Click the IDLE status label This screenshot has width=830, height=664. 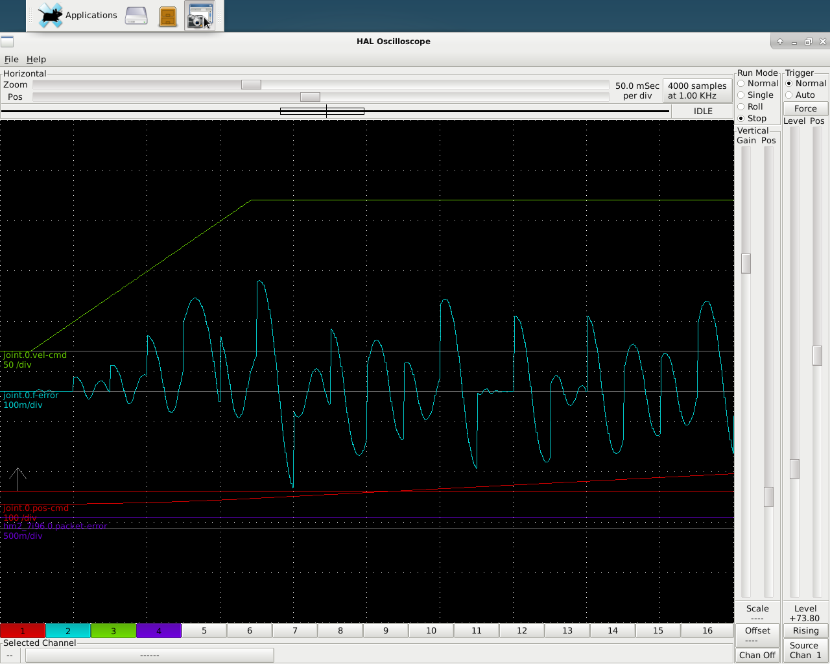703,112
